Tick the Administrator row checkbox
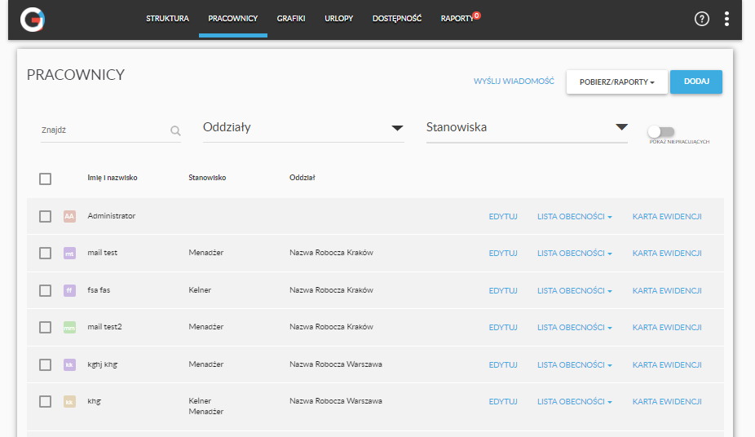755x437 pixels. pos(46,217)
